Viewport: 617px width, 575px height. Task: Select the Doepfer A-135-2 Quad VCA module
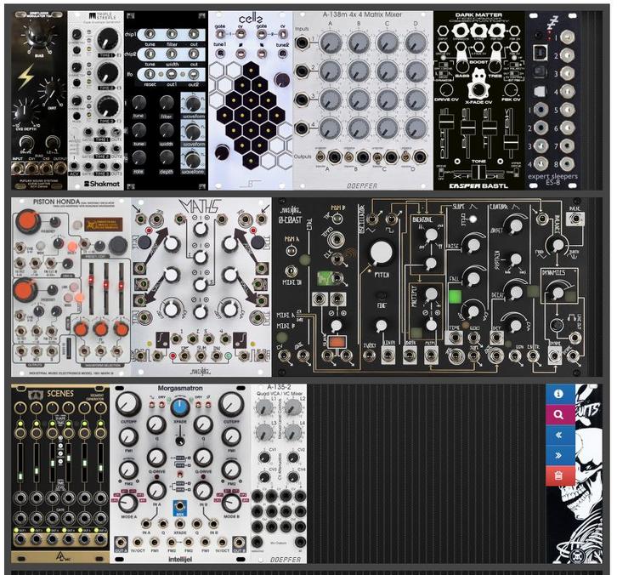(x=279, y=474)
